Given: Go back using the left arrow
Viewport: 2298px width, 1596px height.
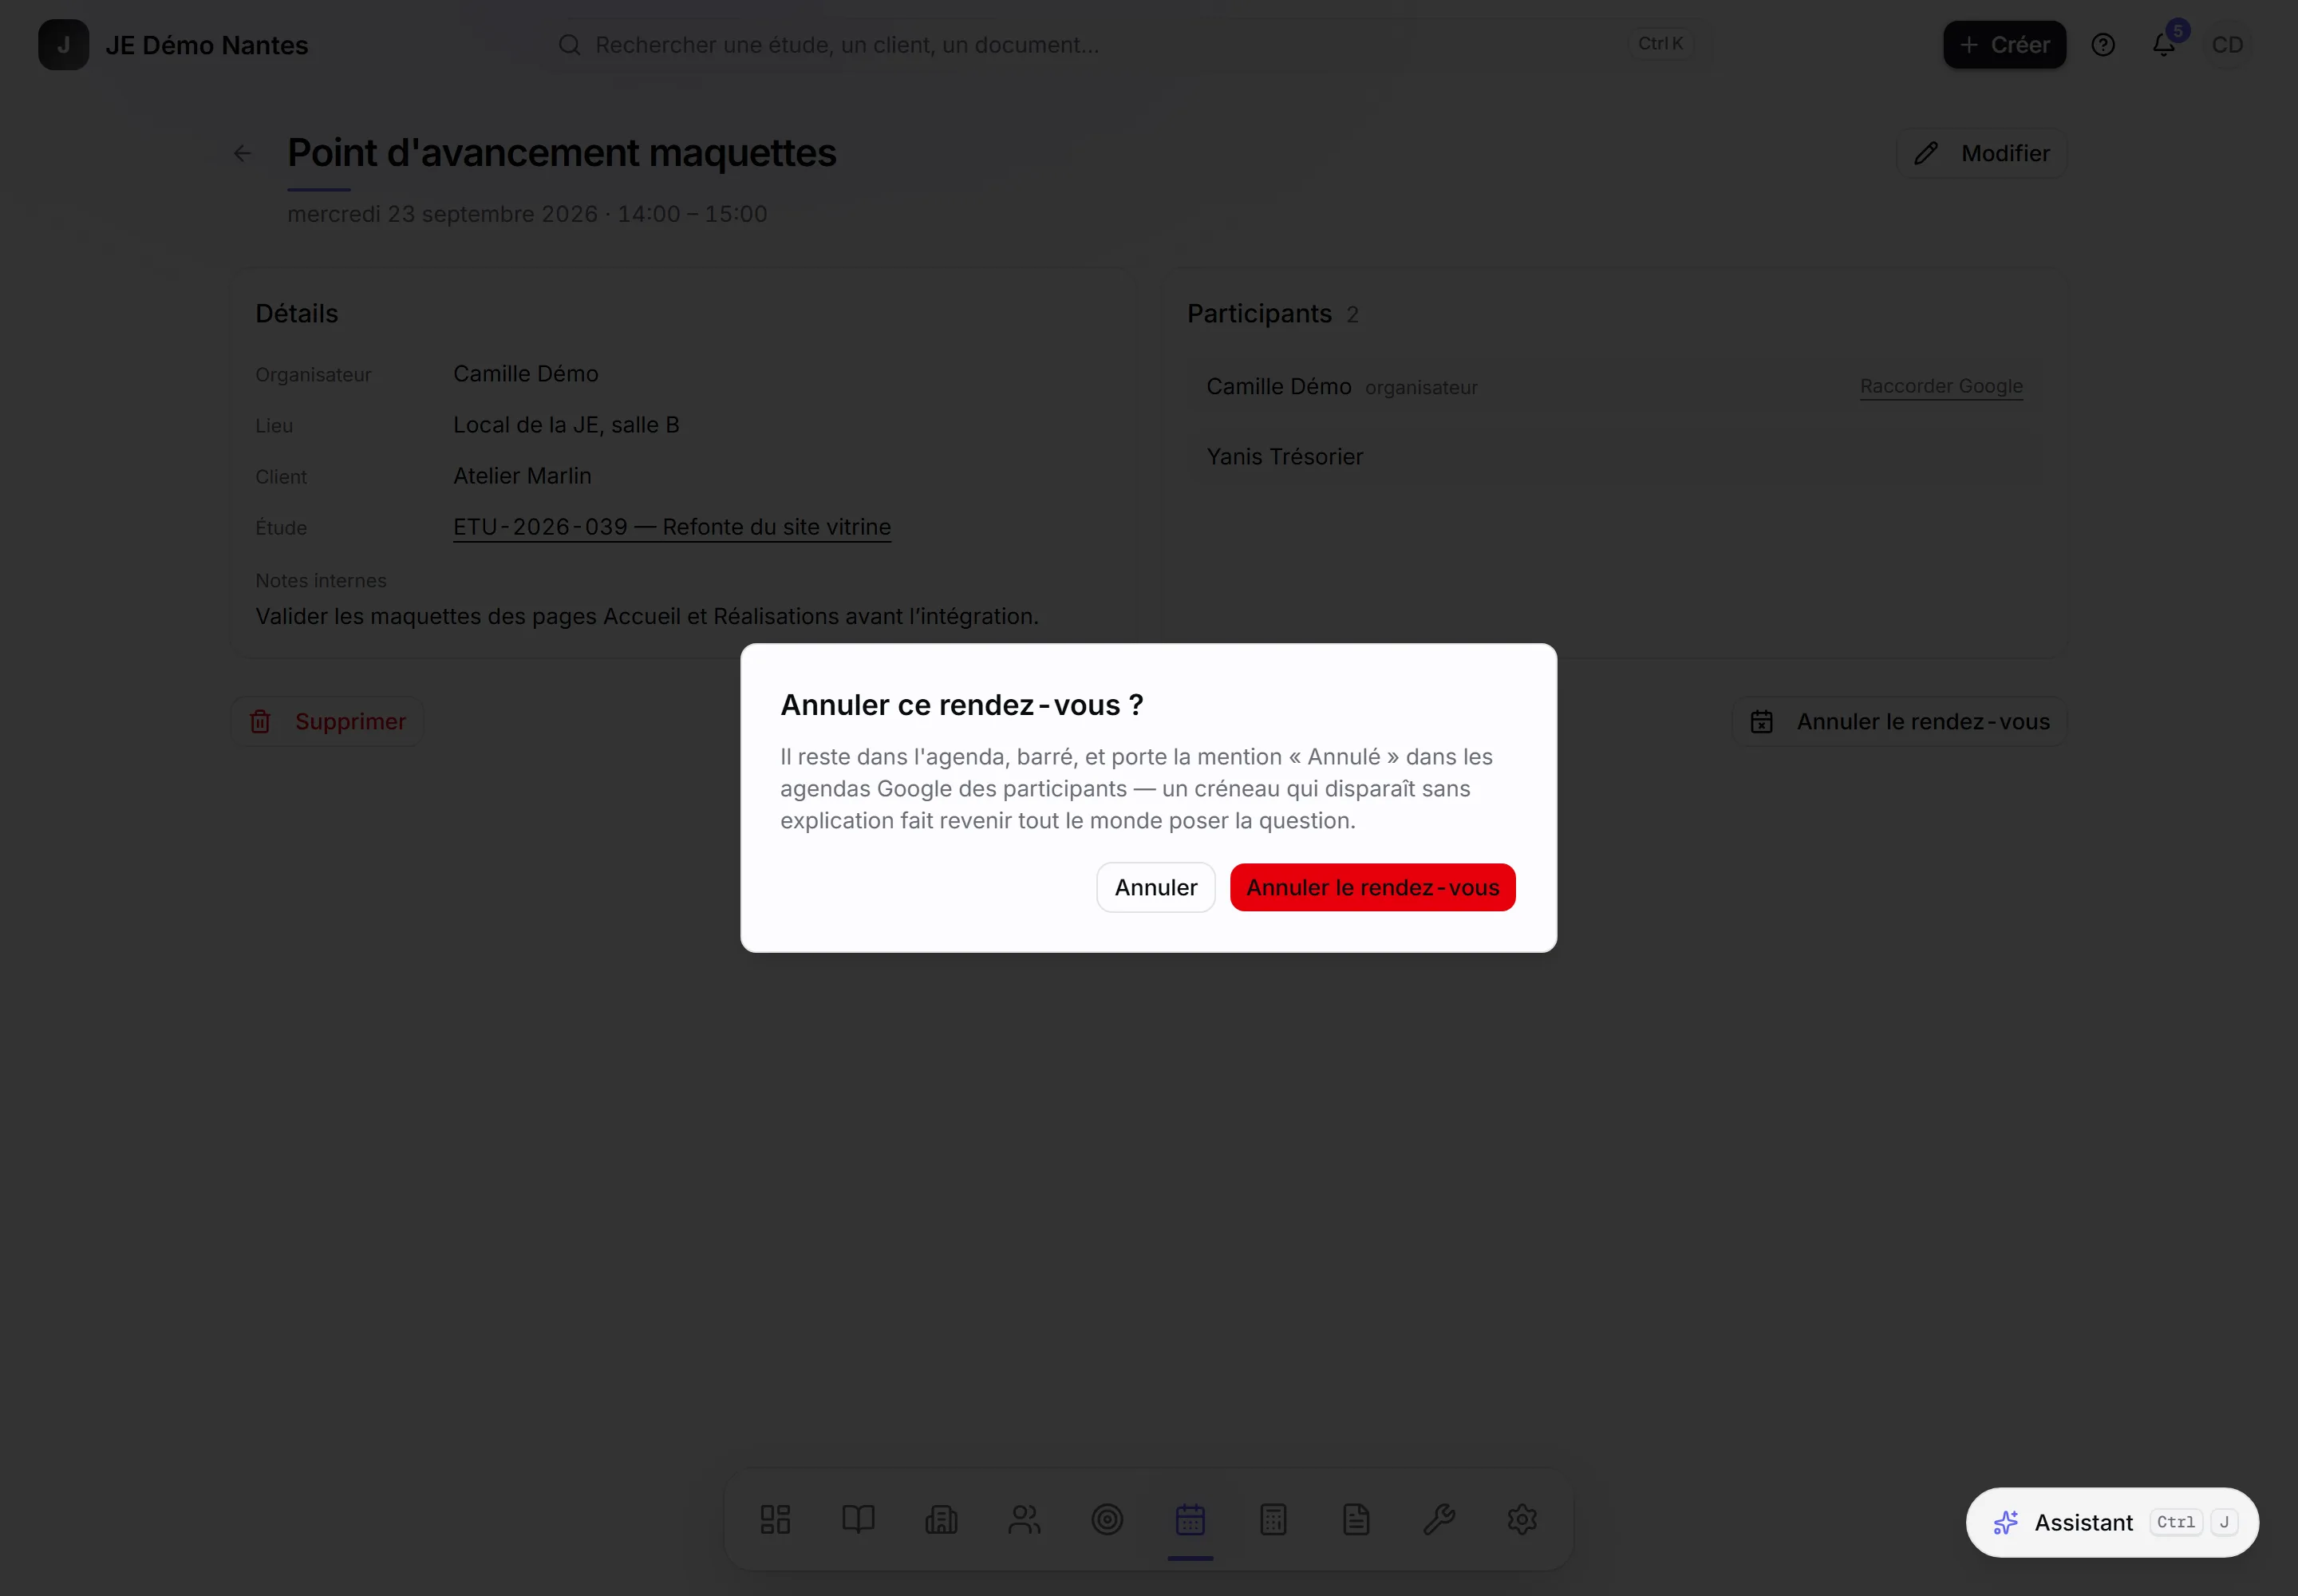Looking at the screenshot, I should coord(242,153).
